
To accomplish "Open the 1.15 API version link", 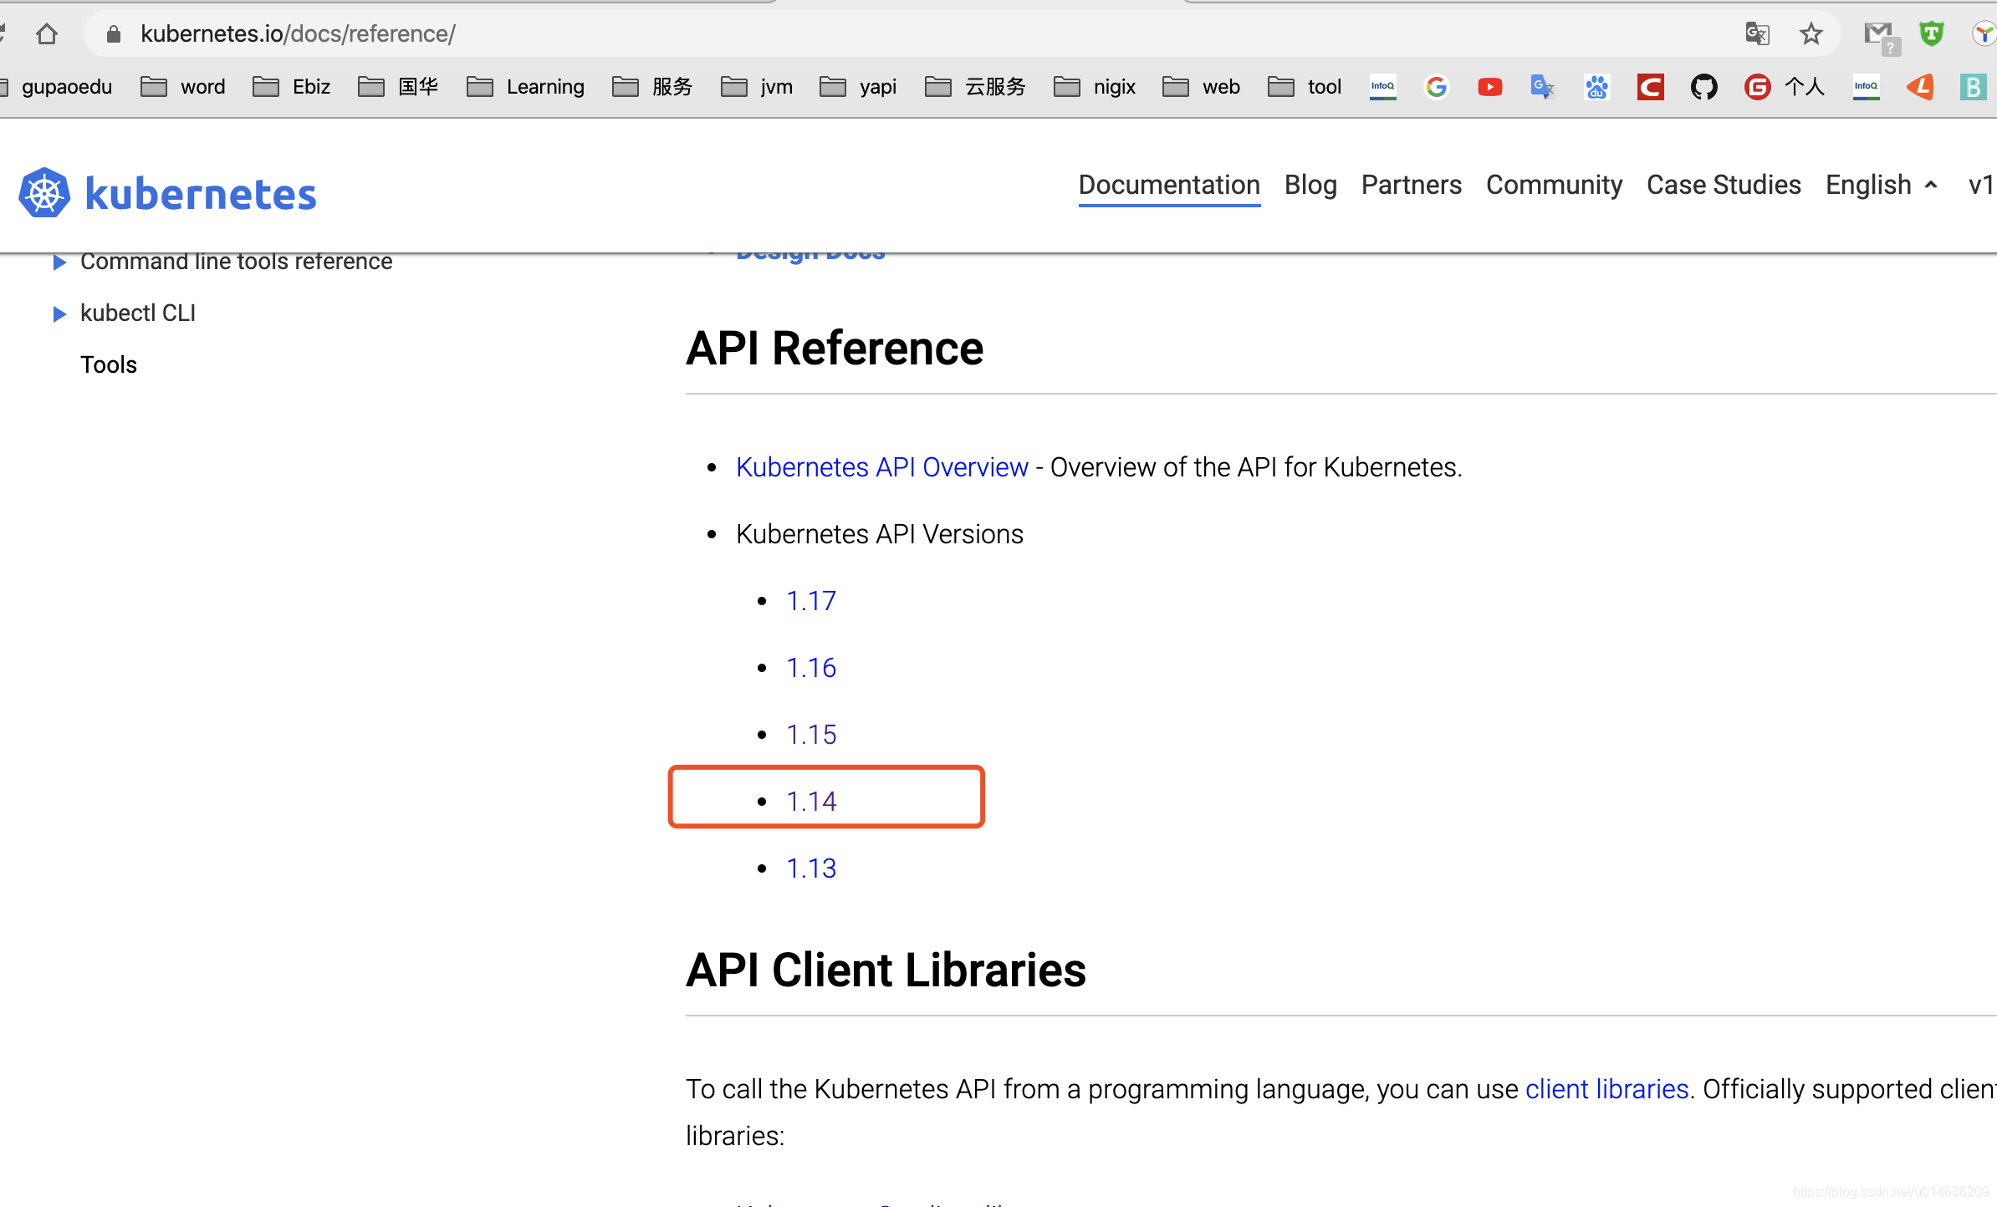I will [811, 735].
